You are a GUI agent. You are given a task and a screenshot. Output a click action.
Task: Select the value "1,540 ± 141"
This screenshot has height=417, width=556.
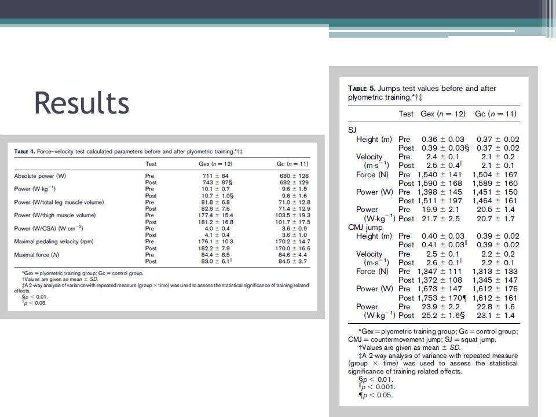click(440, 175)
